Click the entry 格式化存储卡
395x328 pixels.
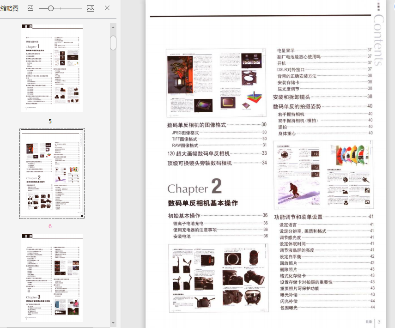click(293, 276)
